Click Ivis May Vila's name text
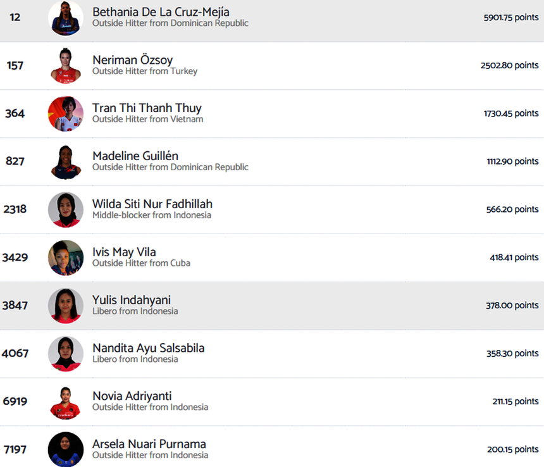Screen dimensions: 544x467 pyautogui.click(x=124, y=252)
